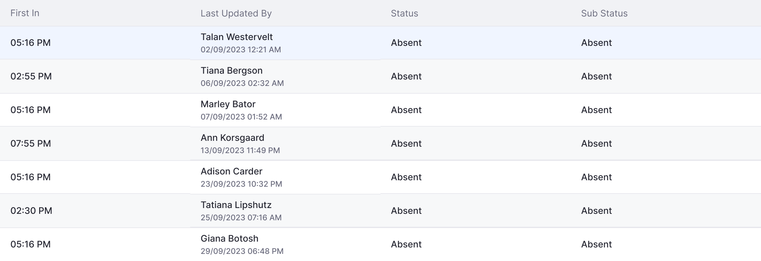This screenshot has width=761, height=261.
Task: Click the Sub Status column header
Action: [x=604, y=13]
